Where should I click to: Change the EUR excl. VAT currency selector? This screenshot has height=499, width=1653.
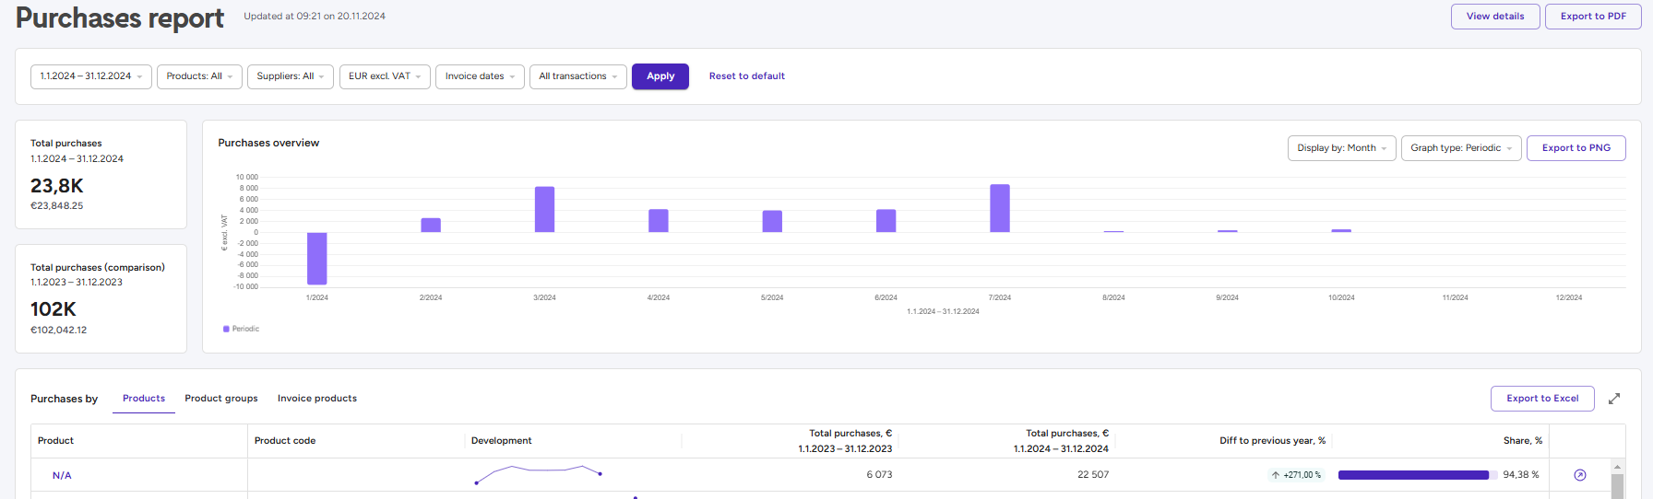pos(385,76)
